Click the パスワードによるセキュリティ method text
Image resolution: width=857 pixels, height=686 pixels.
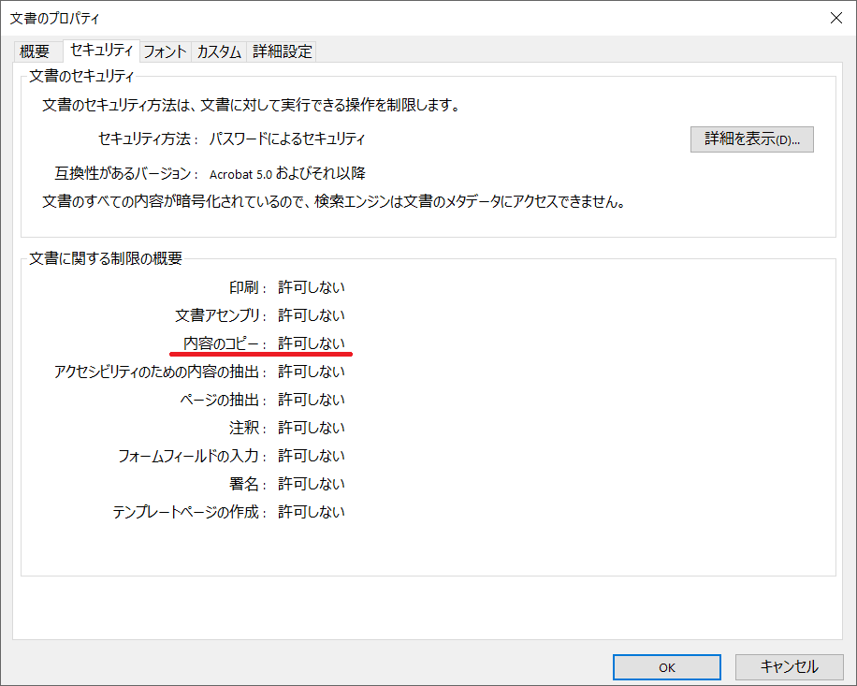(x=287, y=139)
